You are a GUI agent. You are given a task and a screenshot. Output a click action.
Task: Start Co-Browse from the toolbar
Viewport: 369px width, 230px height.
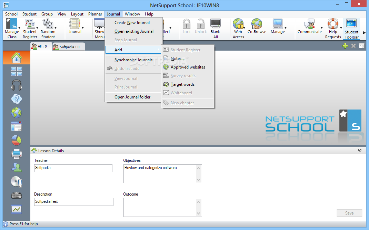pyautogui.click(x=257, y=26)
